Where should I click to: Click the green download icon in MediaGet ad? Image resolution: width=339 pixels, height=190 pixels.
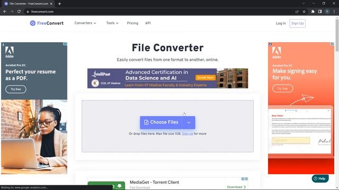coord(119,186)
